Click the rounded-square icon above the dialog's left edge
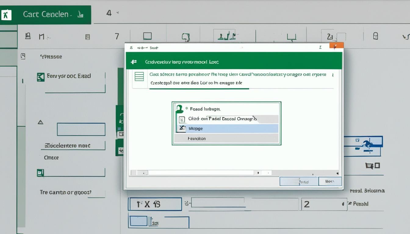Screen dimensions: 410x234 186,37
